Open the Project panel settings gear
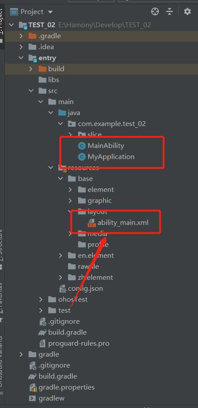198x408 pixels. (187, 11)
